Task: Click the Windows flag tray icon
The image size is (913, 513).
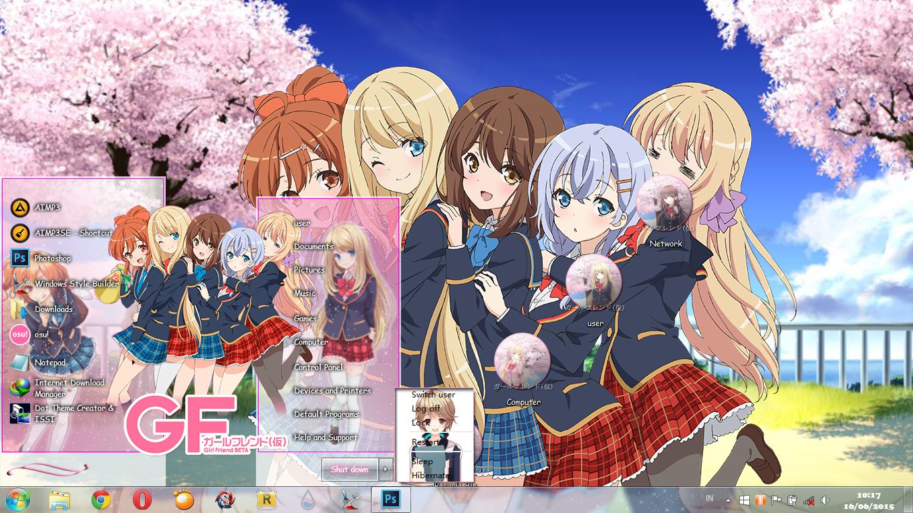Action: pyautogui.click(x=745, y=500)
